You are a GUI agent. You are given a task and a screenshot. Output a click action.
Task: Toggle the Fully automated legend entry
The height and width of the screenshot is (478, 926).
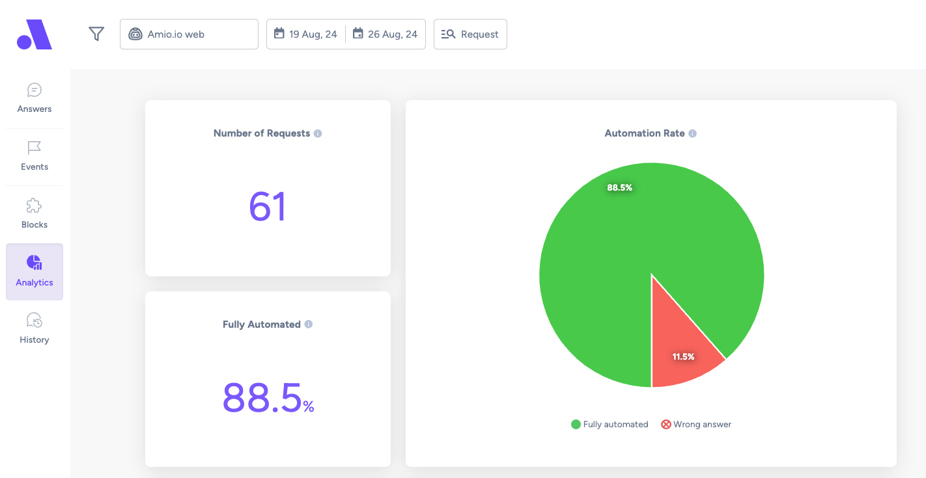610,425
